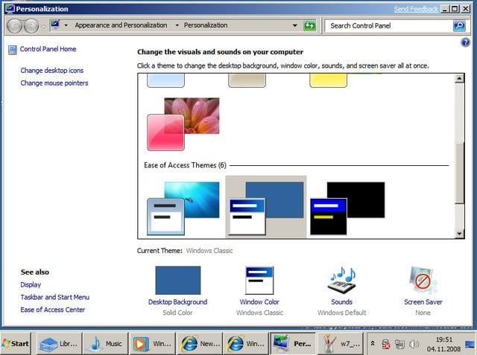The height and width of the screenshot is (355, 477).
Task: Open the Screen Saver link
Action: (423, 302)
